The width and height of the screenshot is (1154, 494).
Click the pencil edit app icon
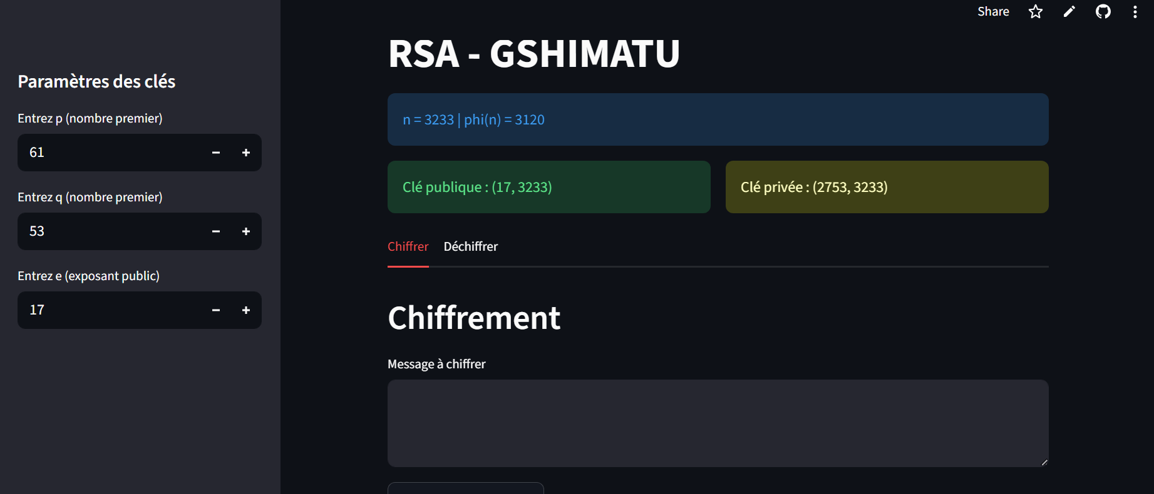[x=1069, y=12]
